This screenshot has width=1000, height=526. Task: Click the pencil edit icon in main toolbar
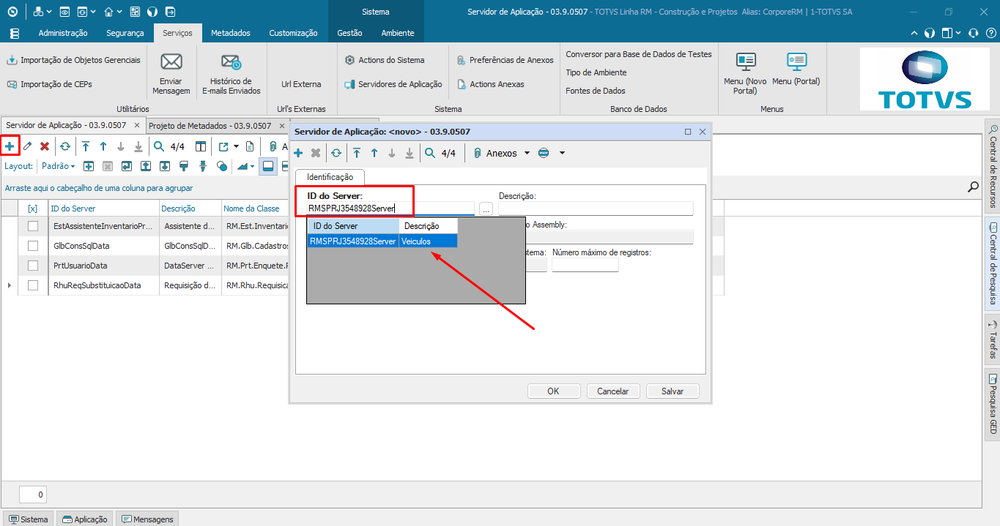(x=27, y=146)
